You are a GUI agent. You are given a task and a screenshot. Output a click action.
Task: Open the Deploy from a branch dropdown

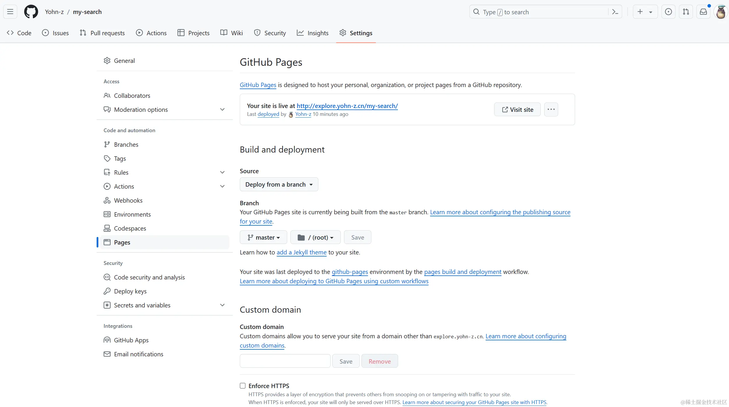point(279,185)
